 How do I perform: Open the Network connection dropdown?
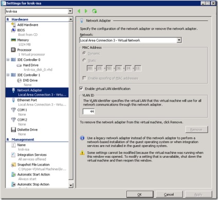[179, 40]
